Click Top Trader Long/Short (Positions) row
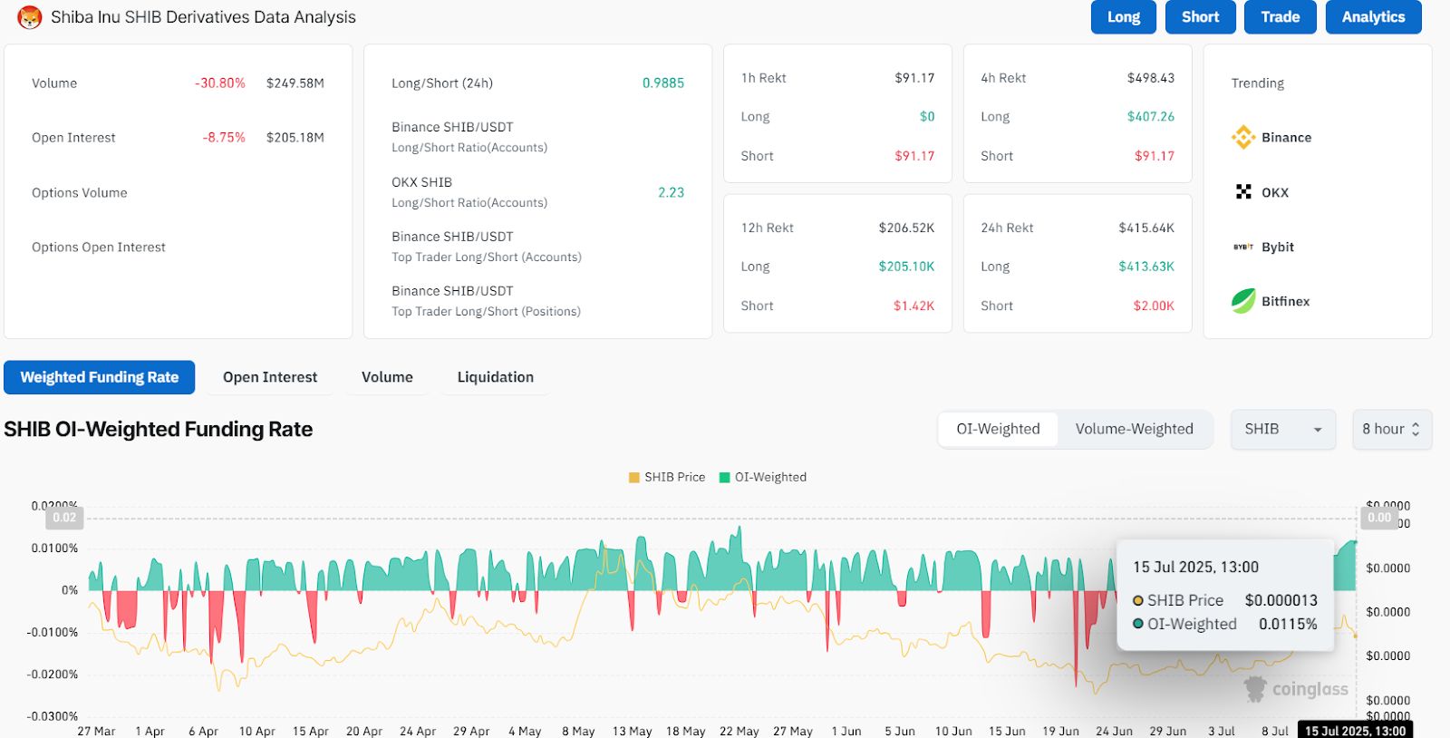Image resolution: width=1450 pixels, height=738 pixels. tap(537, 301)
